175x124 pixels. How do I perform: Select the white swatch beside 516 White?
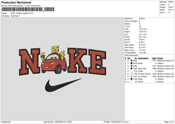[132, 71]
